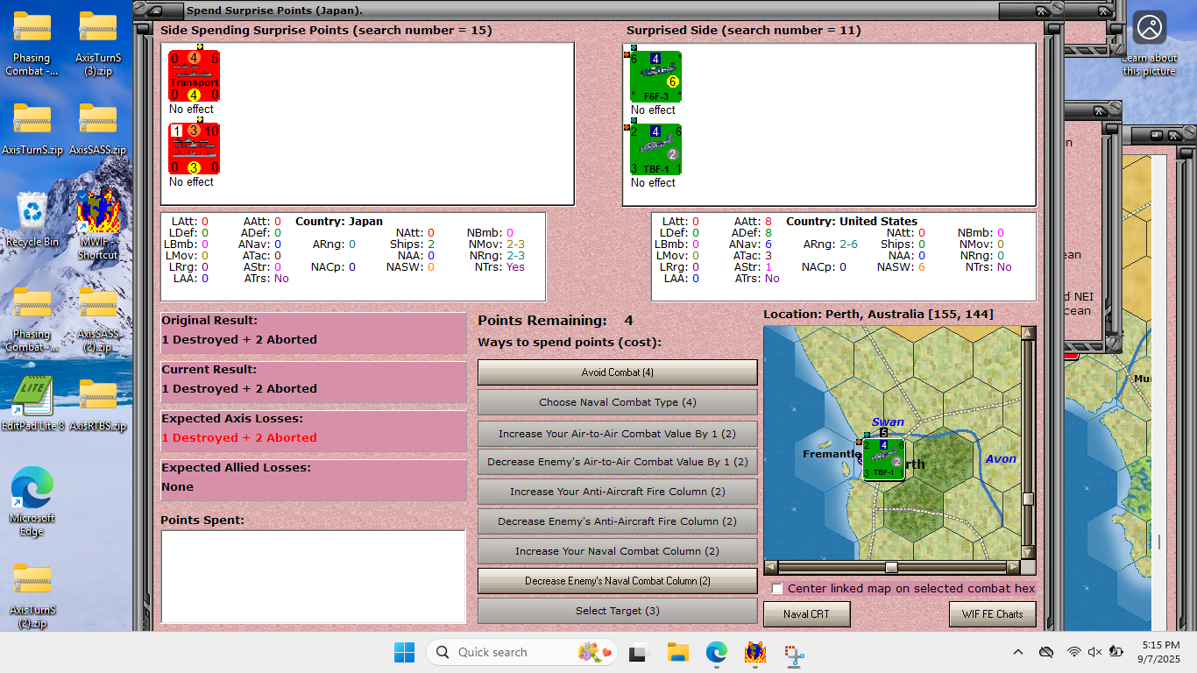
Task: Click the Fremantle label on map
Action: [831, 454]
